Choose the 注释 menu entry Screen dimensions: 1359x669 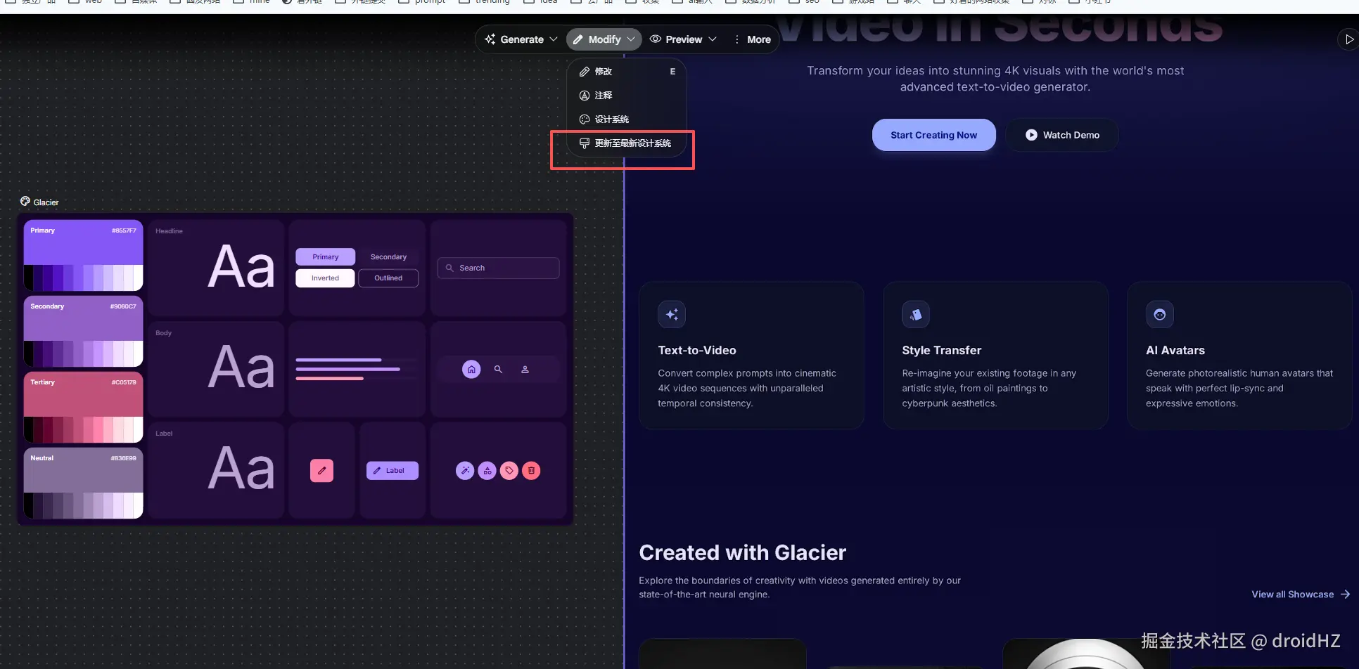627,96
